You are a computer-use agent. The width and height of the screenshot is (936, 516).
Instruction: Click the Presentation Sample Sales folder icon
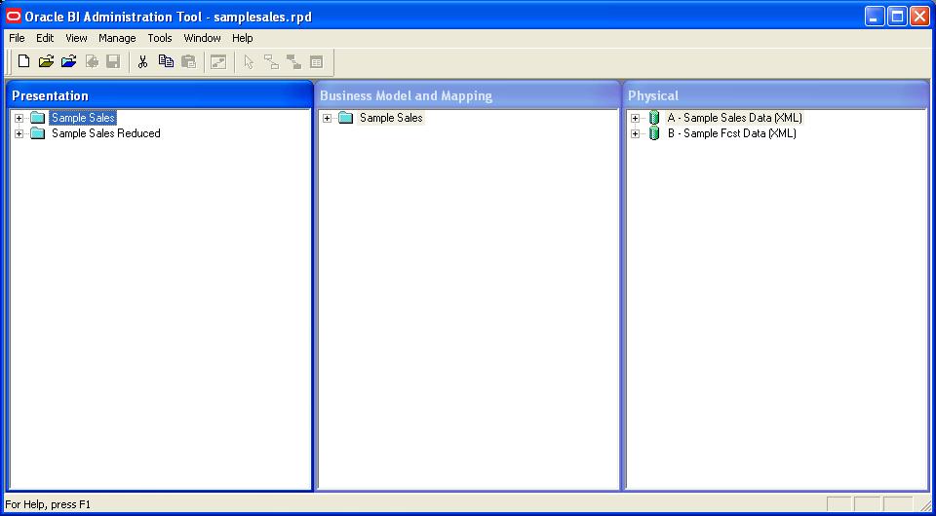coord(38,118)
